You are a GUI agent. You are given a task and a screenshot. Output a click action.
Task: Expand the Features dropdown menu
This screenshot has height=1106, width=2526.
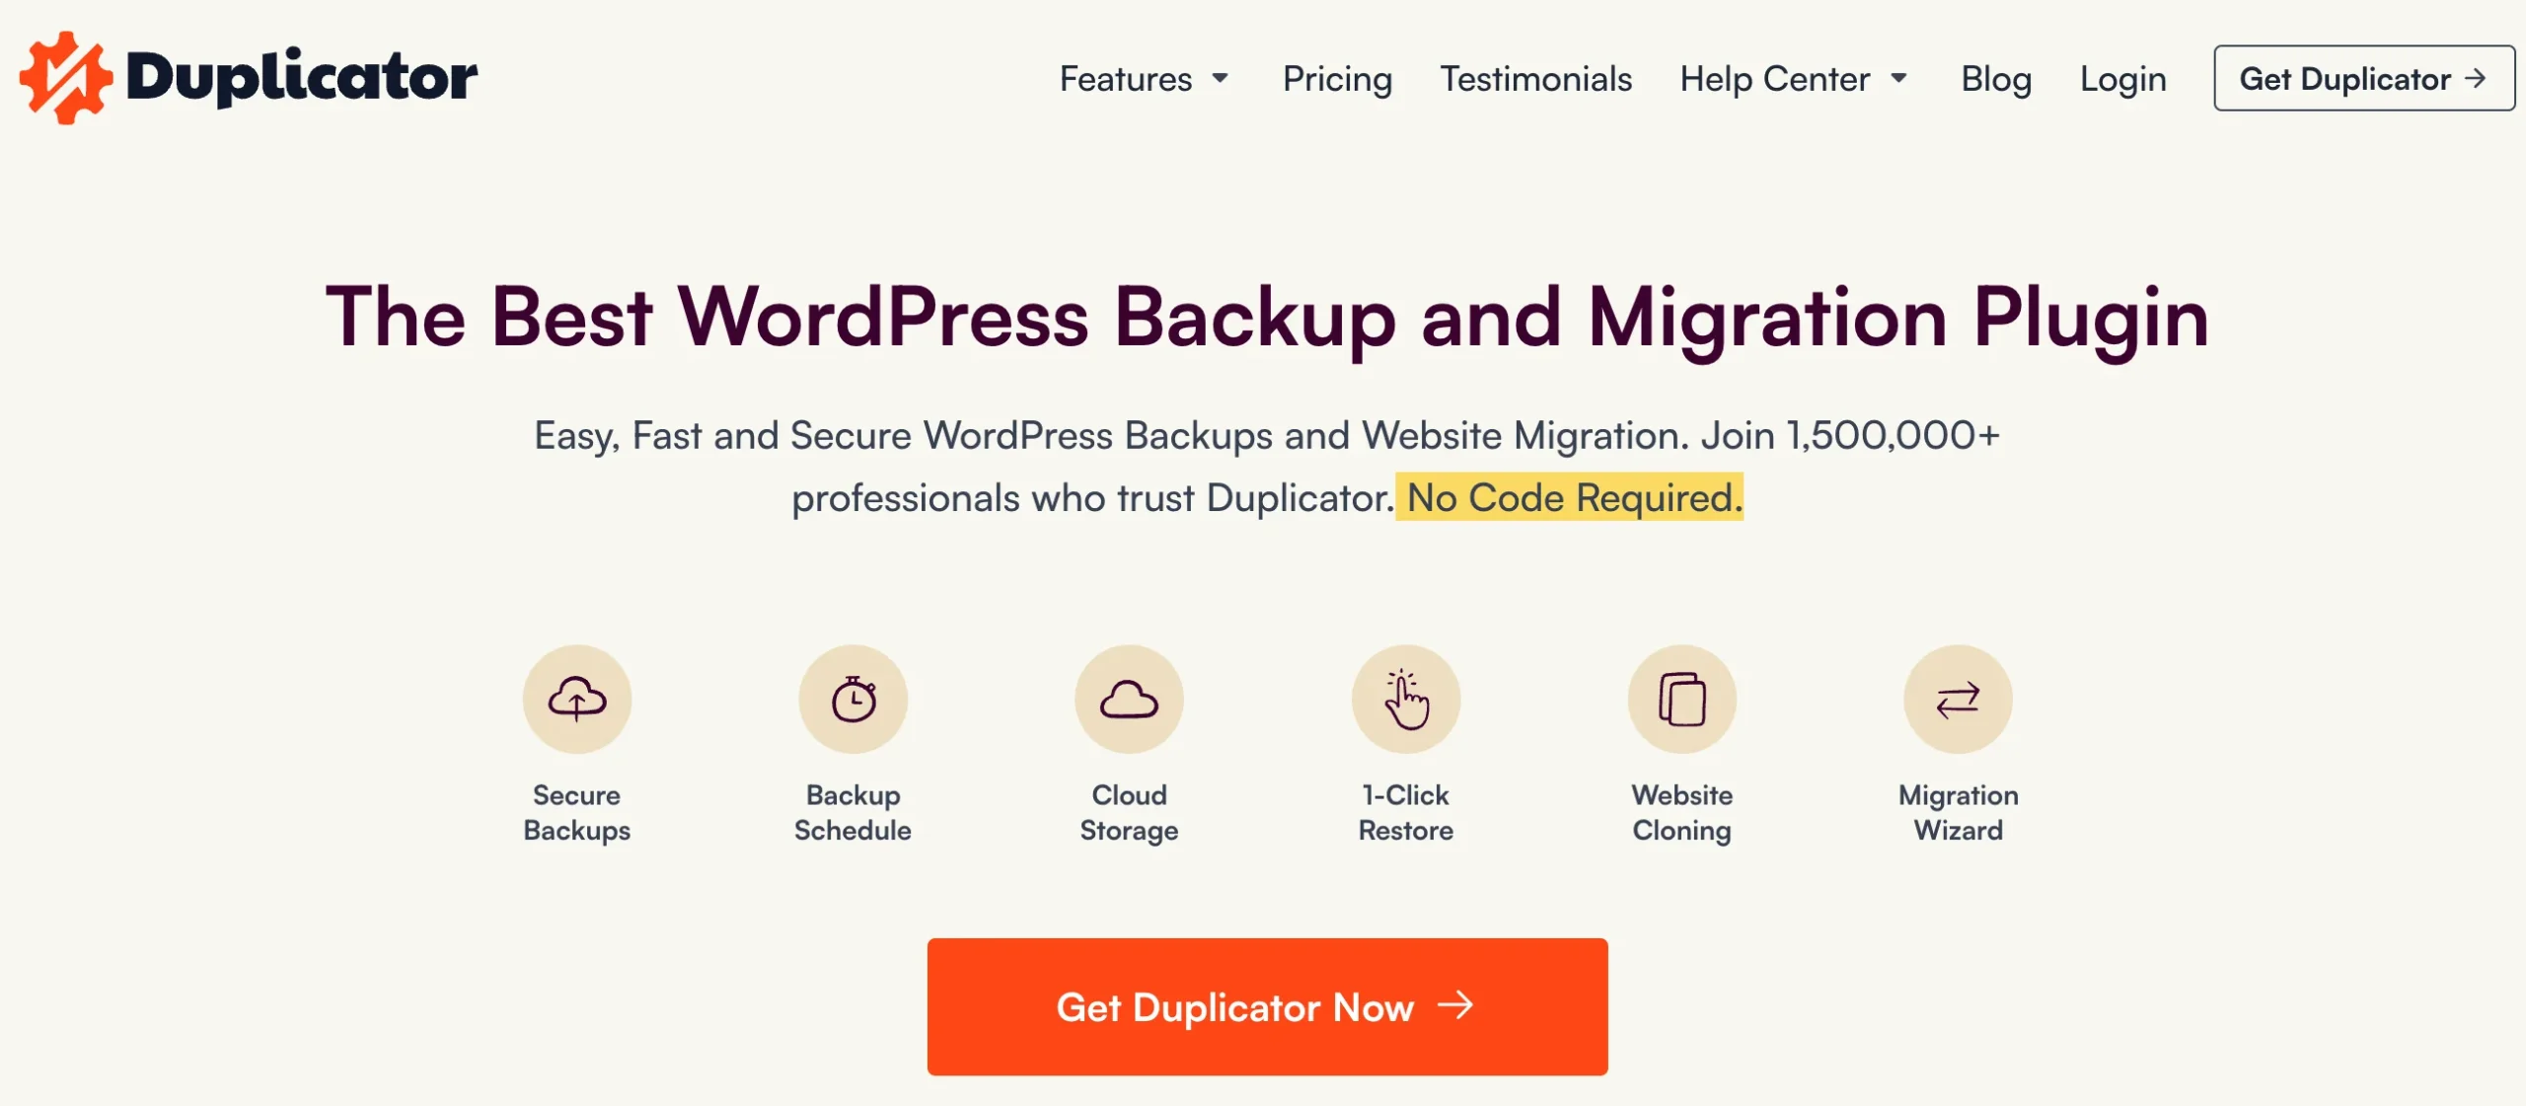coord(1143,76)
